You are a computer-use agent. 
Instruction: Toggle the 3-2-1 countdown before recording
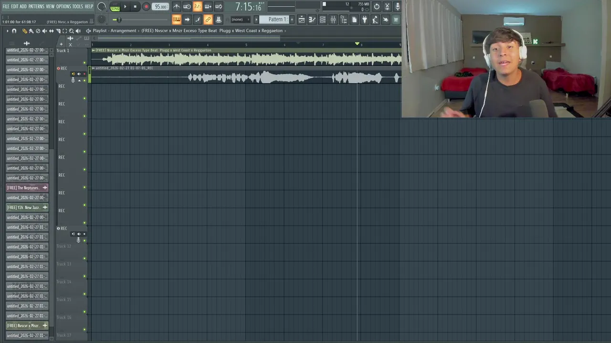(197, 7)
